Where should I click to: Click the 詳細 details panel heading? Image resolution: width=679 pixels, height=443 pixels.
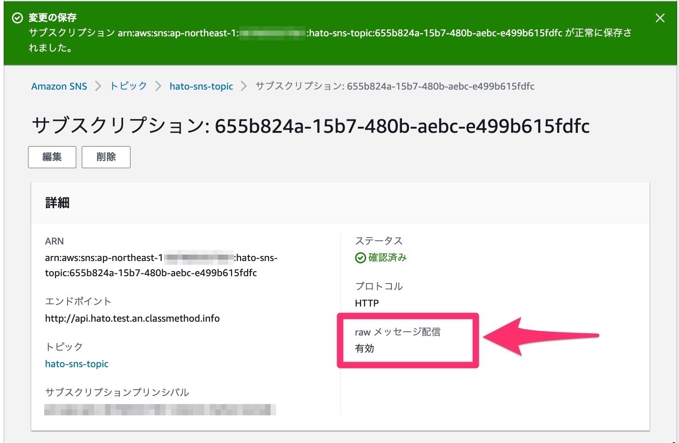click(57, 203)
